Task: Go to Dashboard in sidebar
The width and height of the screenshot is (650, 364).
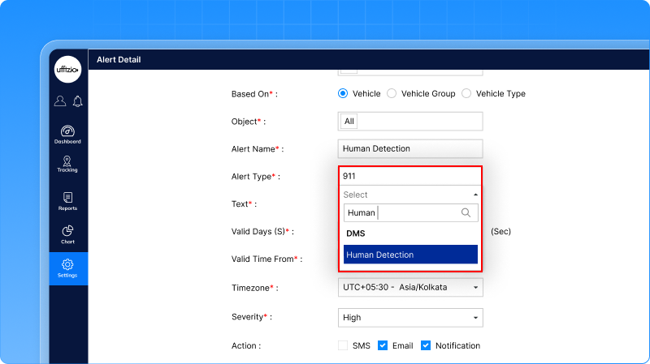Action: pos(68,135)
